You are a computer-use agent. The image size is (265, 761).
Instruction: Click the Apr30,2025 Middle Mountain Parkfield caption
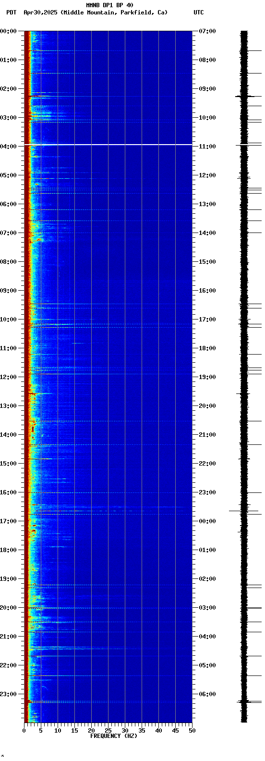tap(96, 12)
